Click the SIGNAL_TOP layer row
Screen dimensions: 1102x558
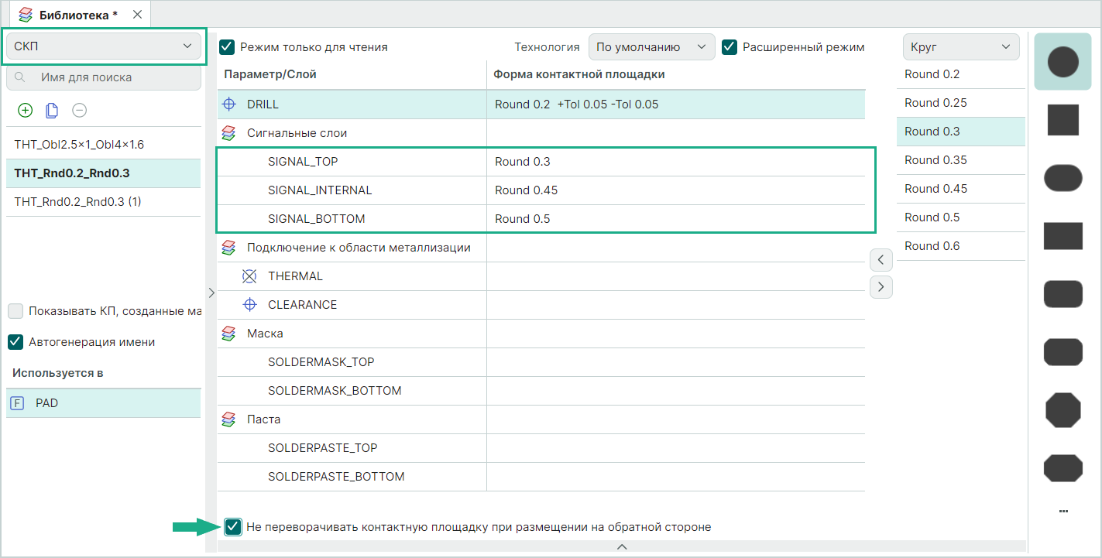pos(303,162)
